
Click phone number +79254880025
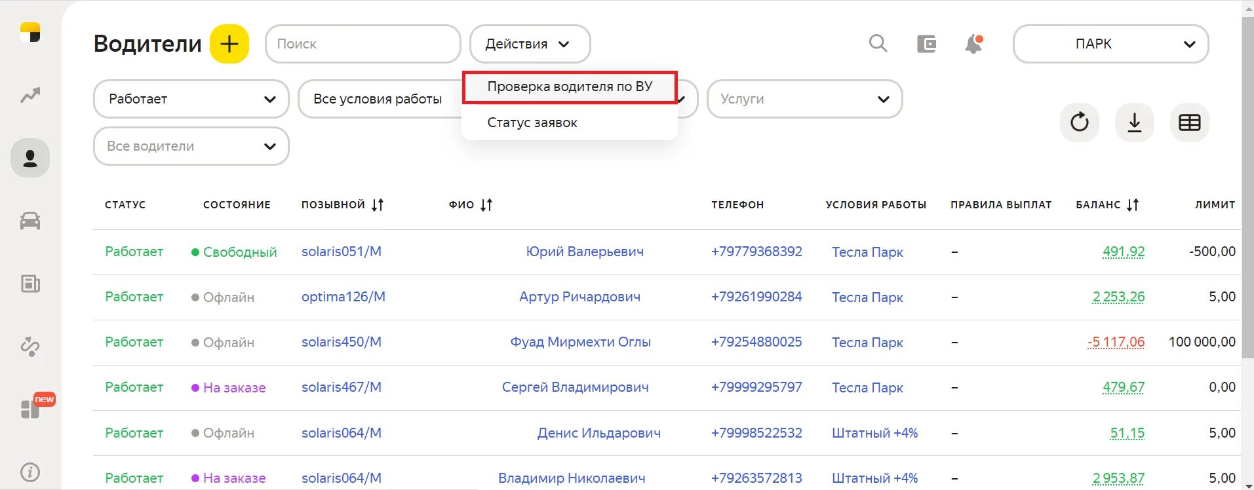click(x=756, y=342)
